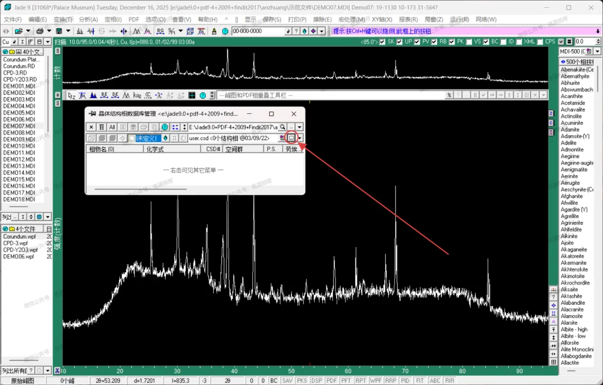Open the PDF menu
This screenshot has width=603, height=385.
[x=134, y=19]
